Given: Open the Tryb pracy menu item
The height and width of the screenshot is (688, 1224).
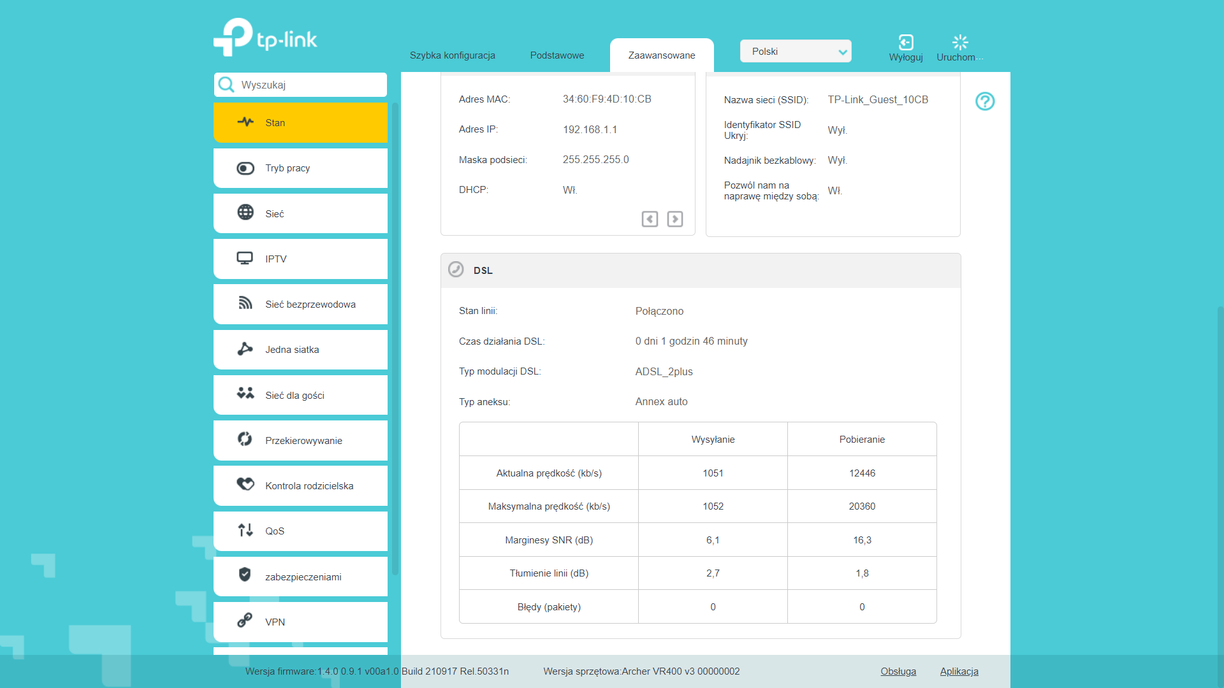Looking at the screenshot, I should (300, 168).
